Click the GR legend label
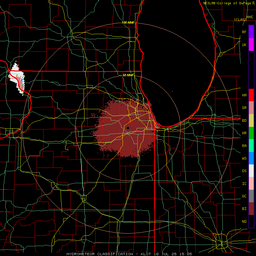 click(x=244, y=108)
